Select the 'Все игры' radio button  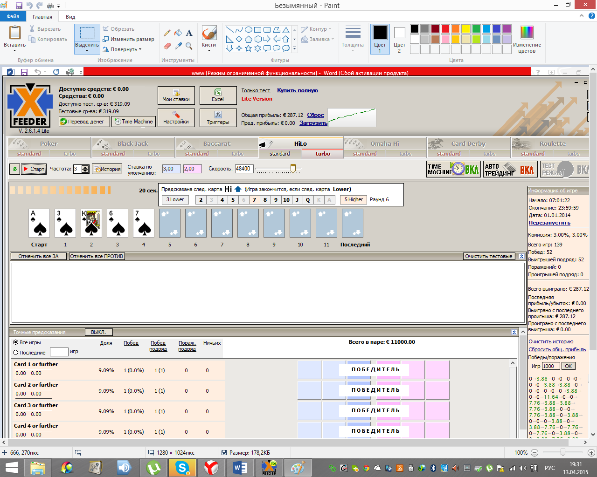pos(16,342)
